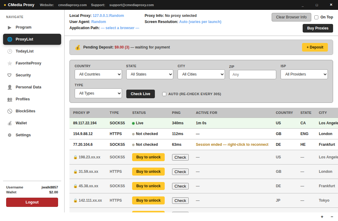
Task: Open the Settings section
Action: click(32, 135)
